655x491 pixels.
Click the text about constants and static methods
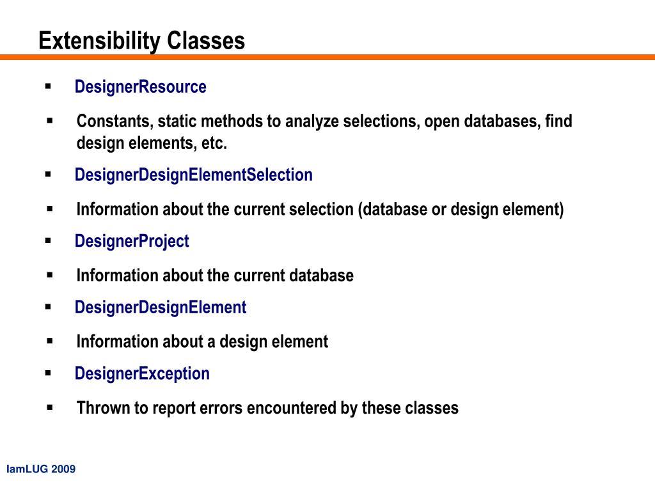(x=324, y=132)
